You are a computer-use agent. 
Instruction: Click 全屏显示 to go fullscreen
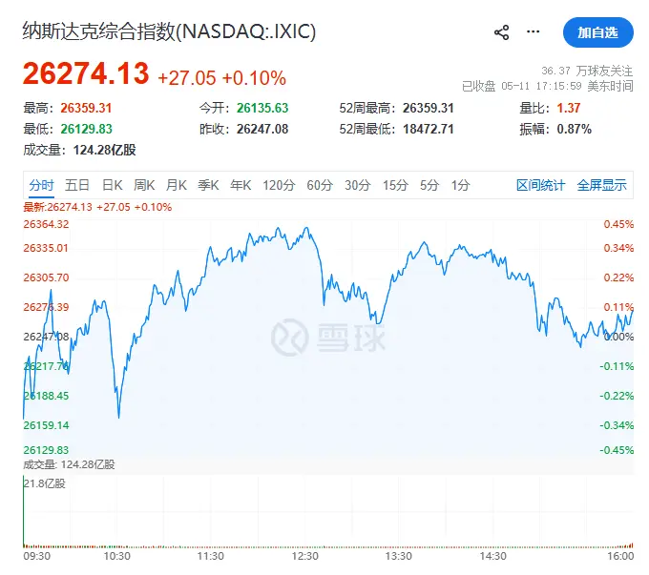602,185
